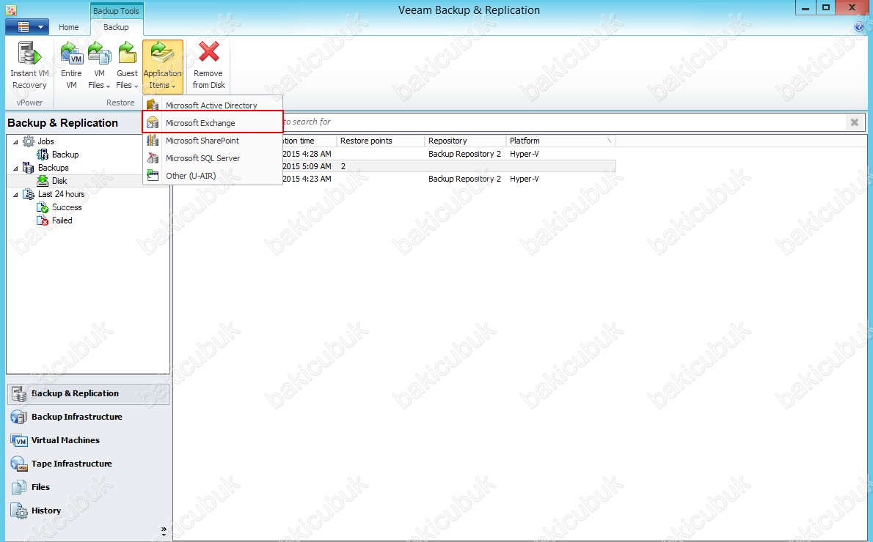
Task: Click the application icon in title bar
Action: (x=11, y=10)
